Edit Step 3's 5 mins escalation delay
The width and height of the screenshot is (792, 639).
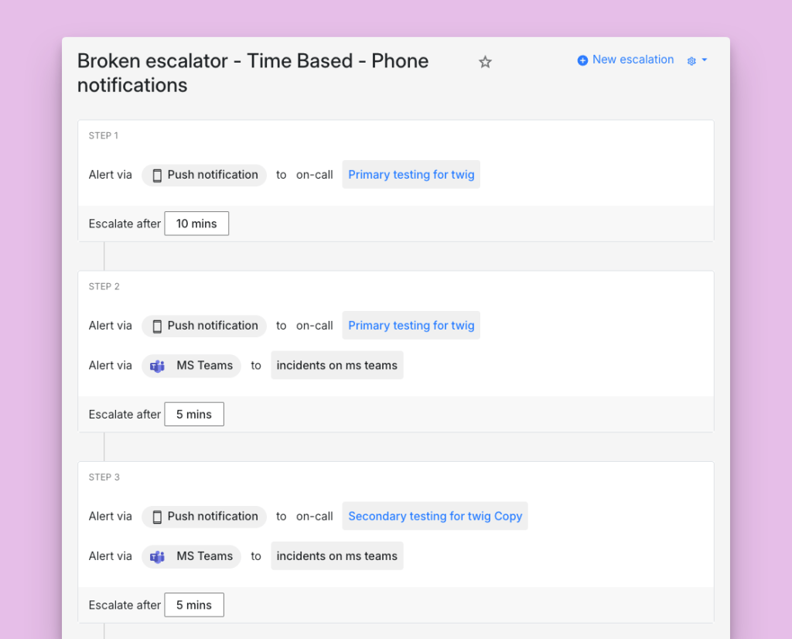coord(194,605)
